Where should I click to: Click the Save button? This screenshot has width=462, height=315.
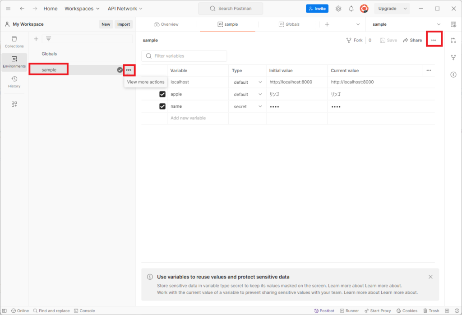(388, 40)
